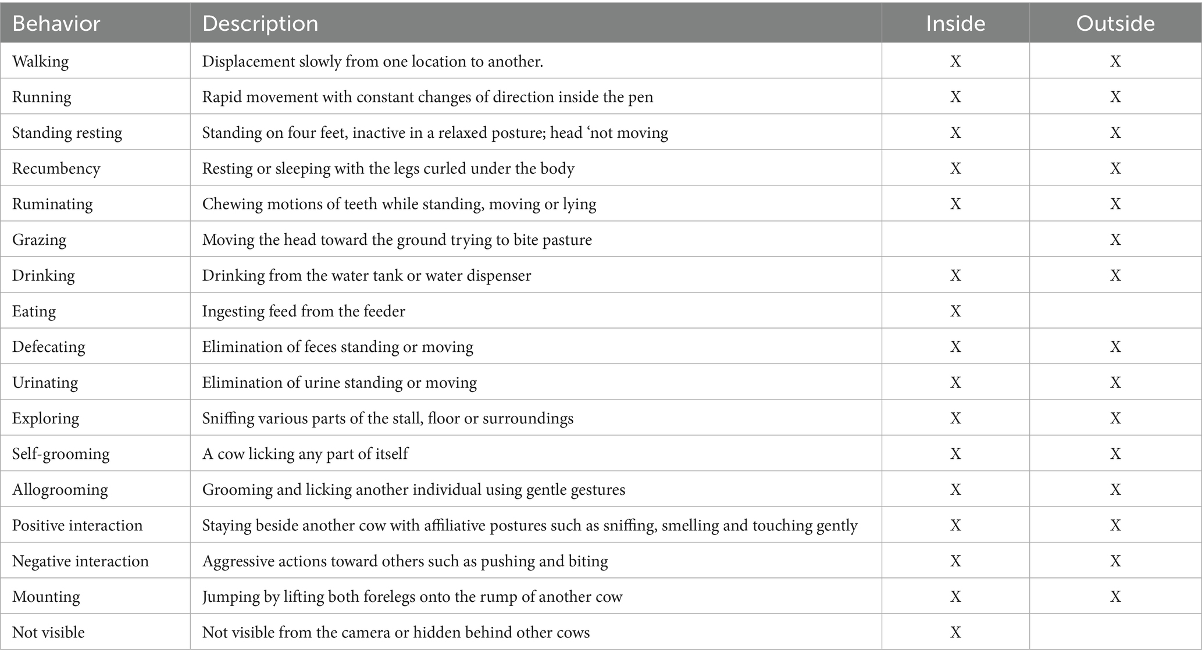The width and height of the screenshot is (1202, 660).
Task: Click the Outside X mark for Grazing
Action: click(1115, 240)
